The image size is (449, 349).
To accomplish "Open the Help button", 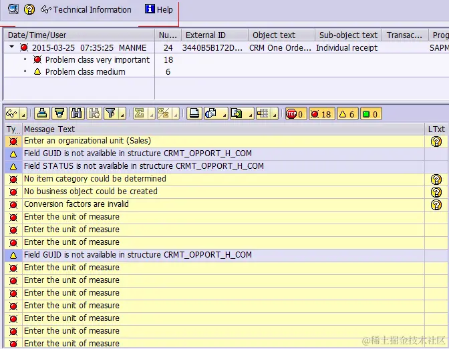I will click(159, 9).
